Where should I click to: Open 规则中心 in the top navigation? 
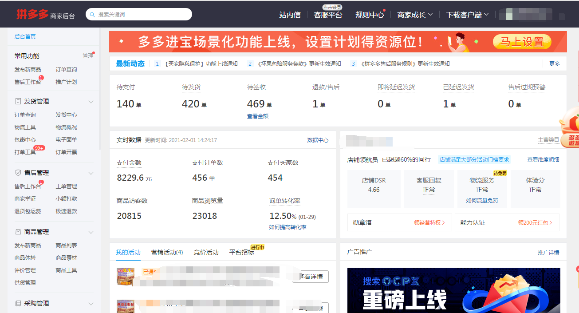[x=370, y=15]
